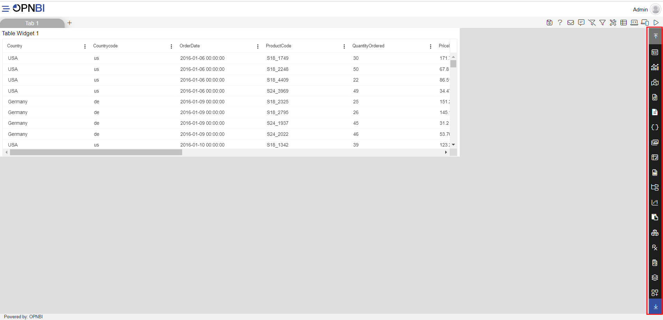
Task: Select the cell S24_3969
Action: [x=278, y=91]
